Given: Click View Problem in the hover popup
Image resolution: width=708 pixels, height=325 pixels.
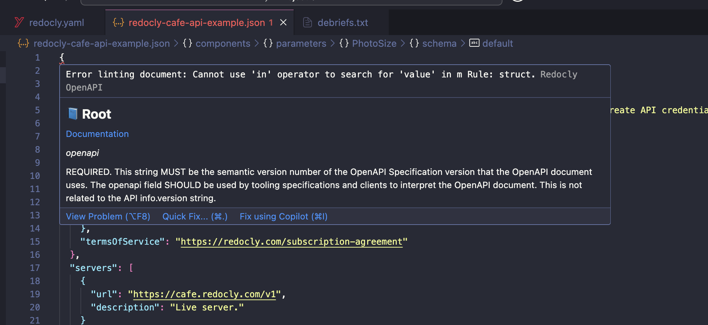Looking at the screenshot, I should click(x=108, y=217).
